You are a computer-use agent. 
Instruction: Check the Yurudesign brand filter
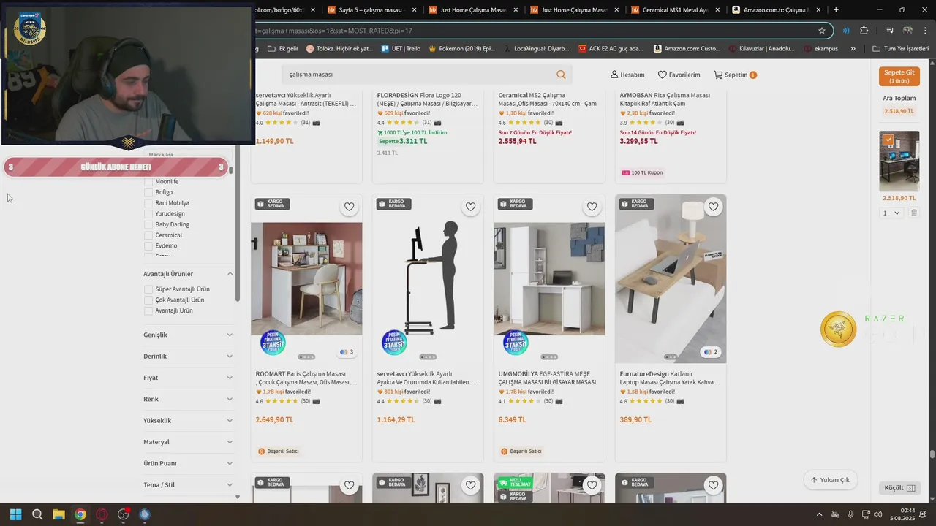(x=148, y=214)
